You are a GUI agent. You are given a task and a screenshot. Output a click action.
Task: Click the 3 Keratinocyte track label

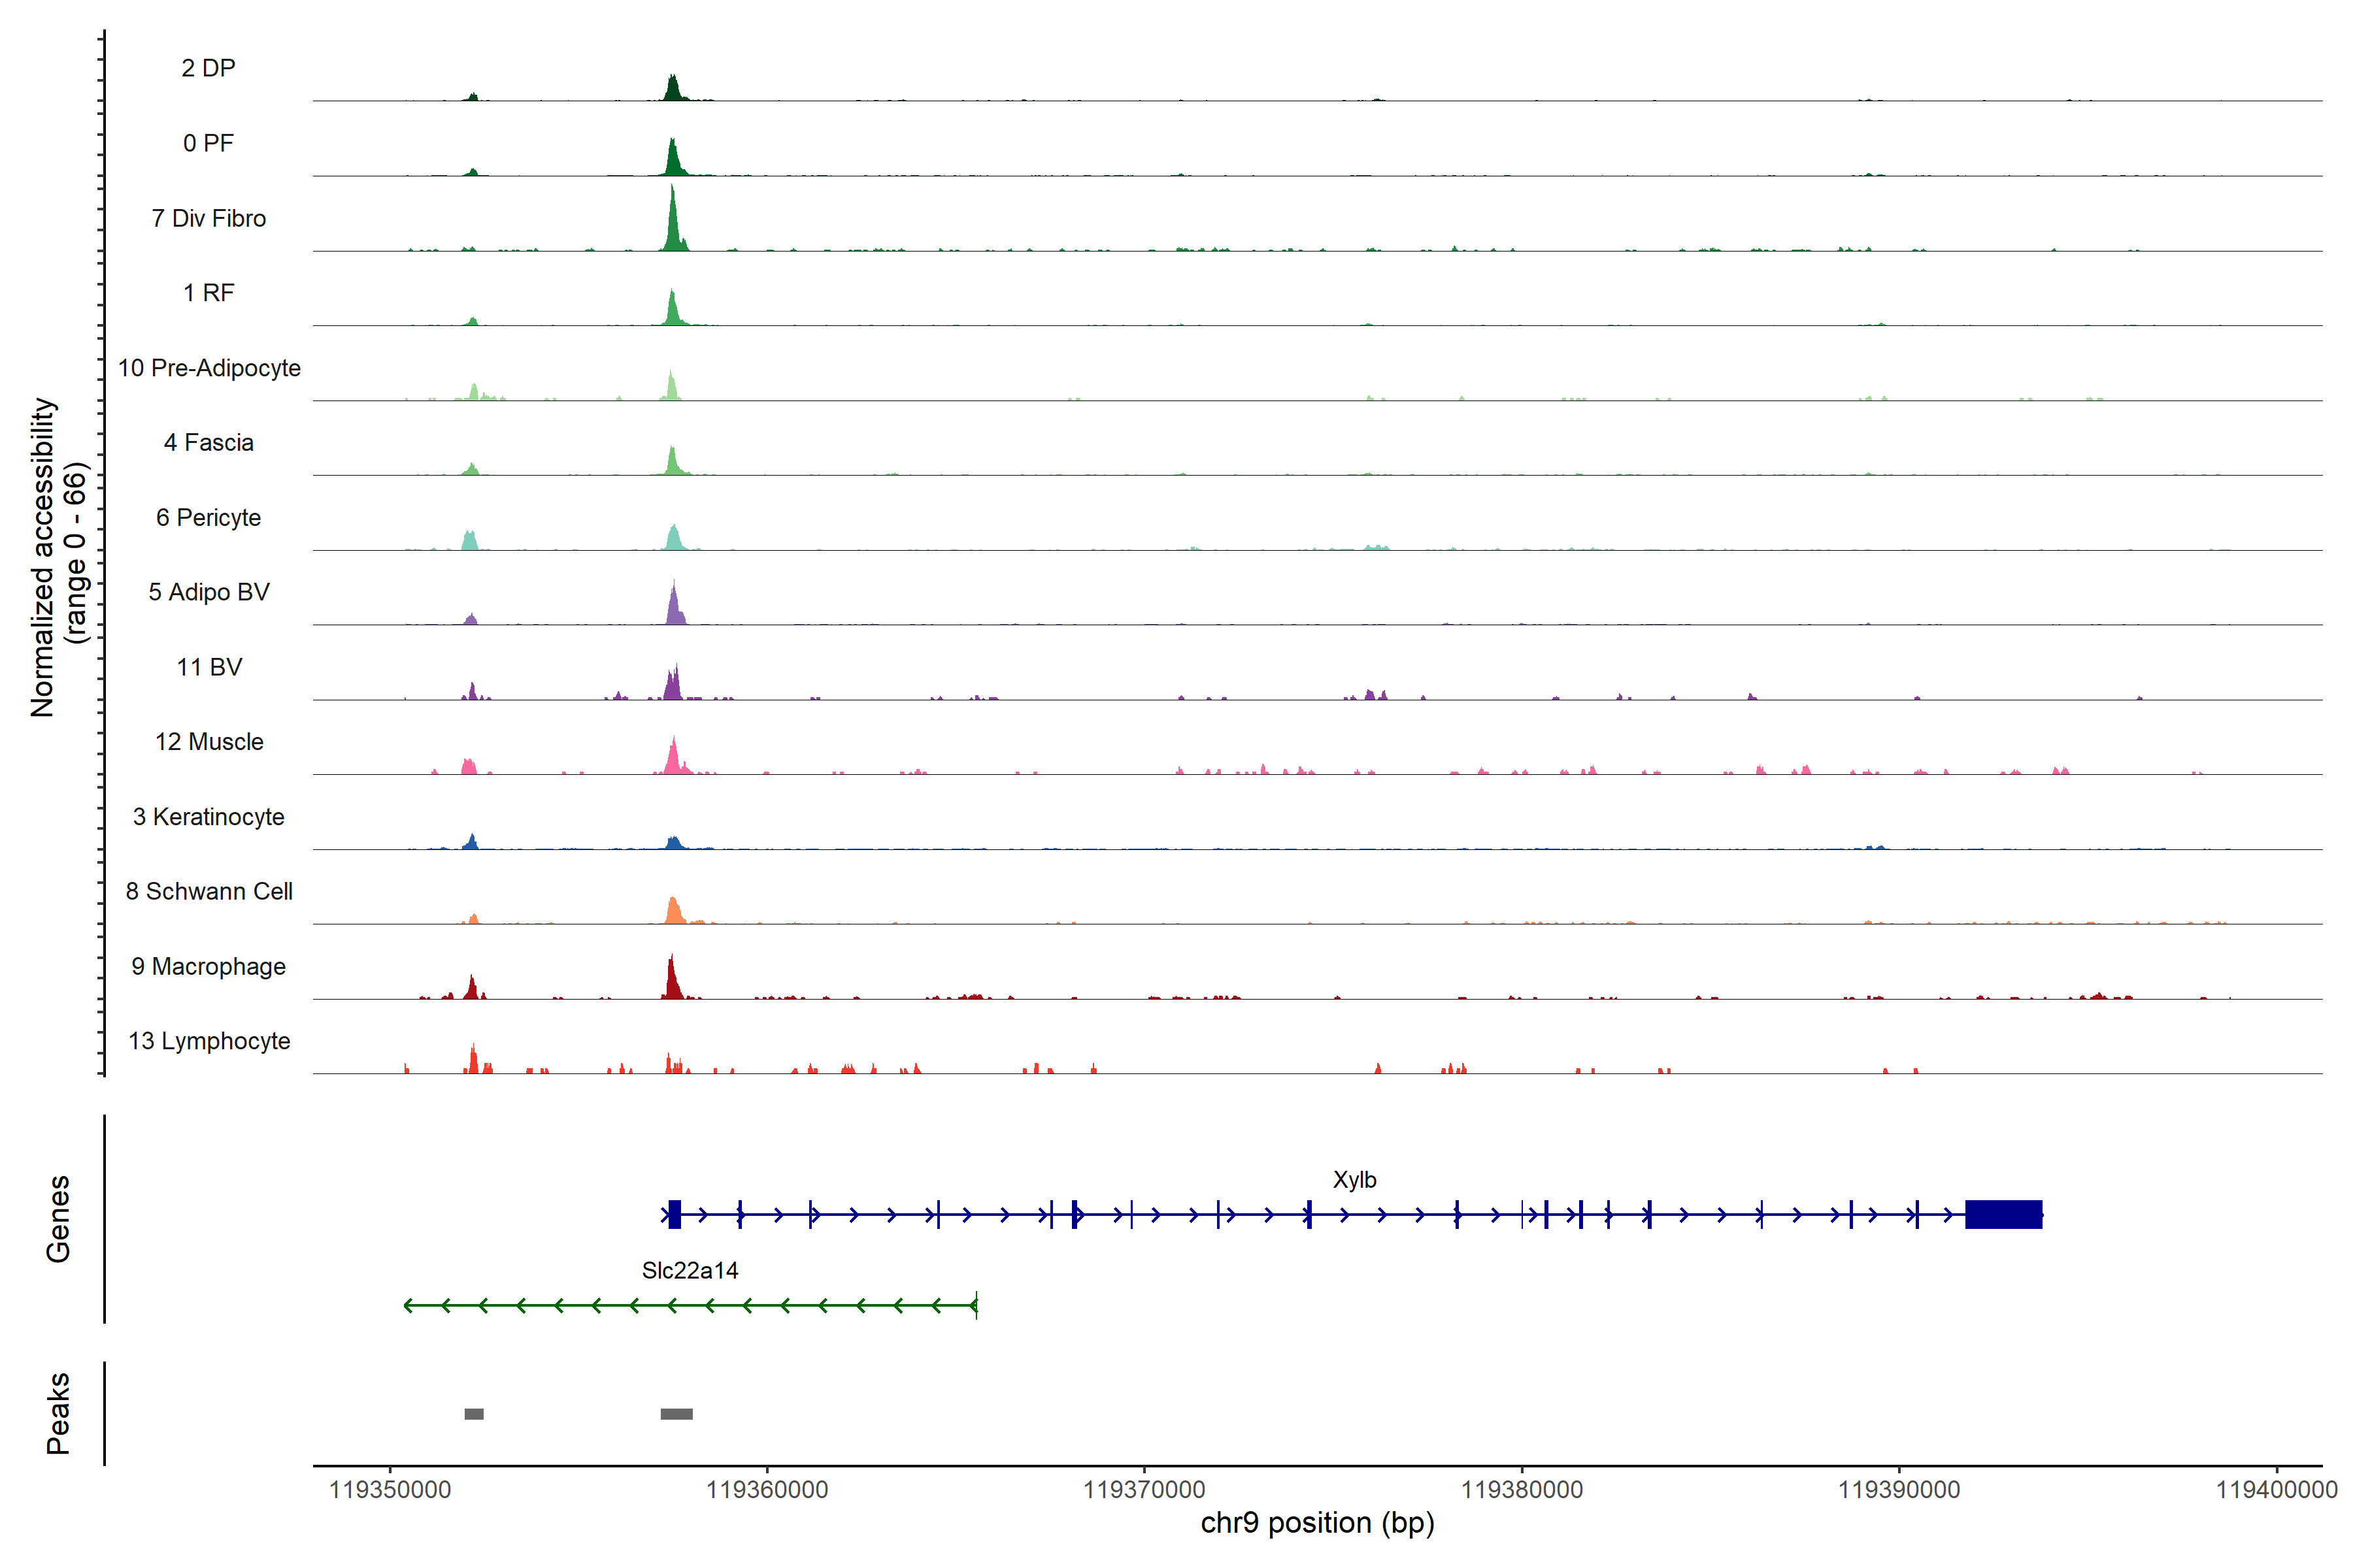coord(208,817)
